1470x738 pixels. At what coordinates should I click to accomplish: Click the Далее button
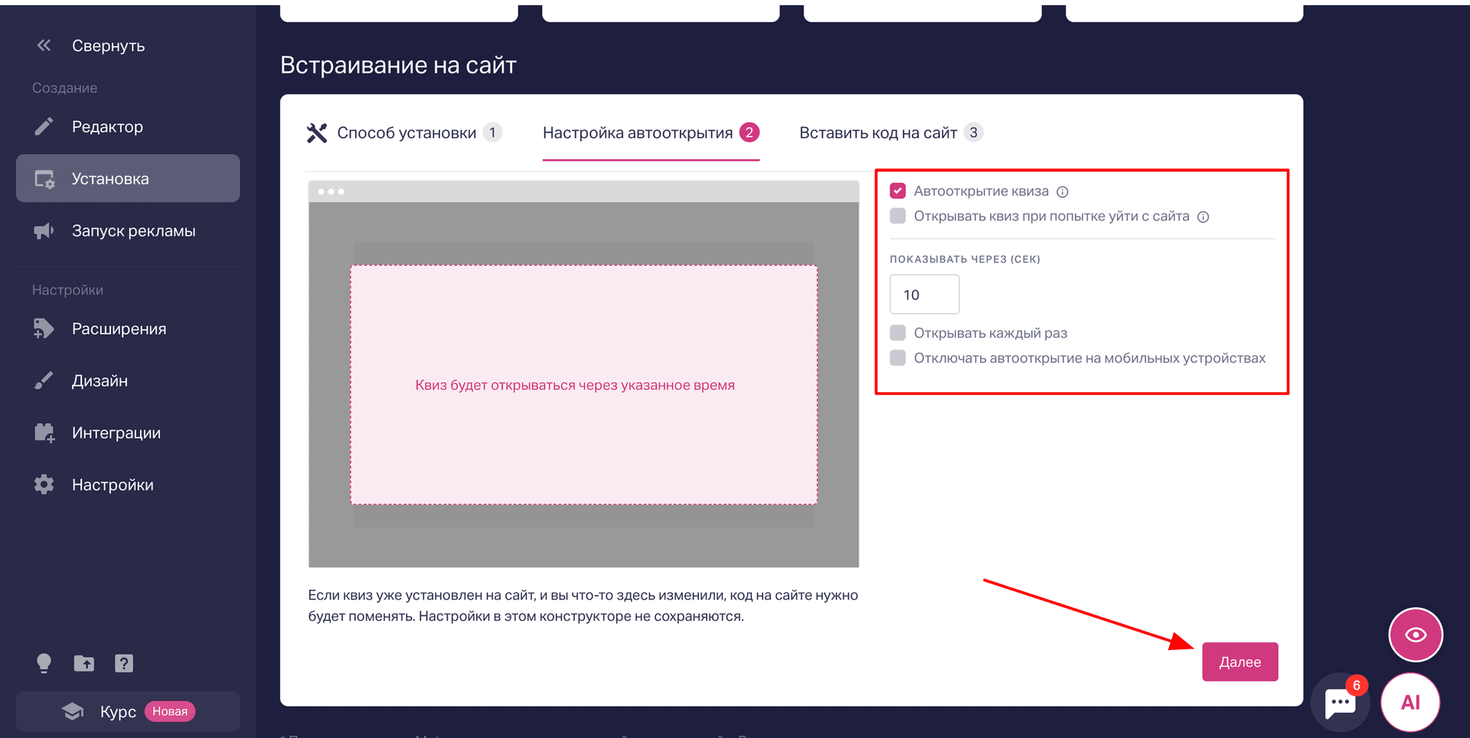(x=1240, y=661)
